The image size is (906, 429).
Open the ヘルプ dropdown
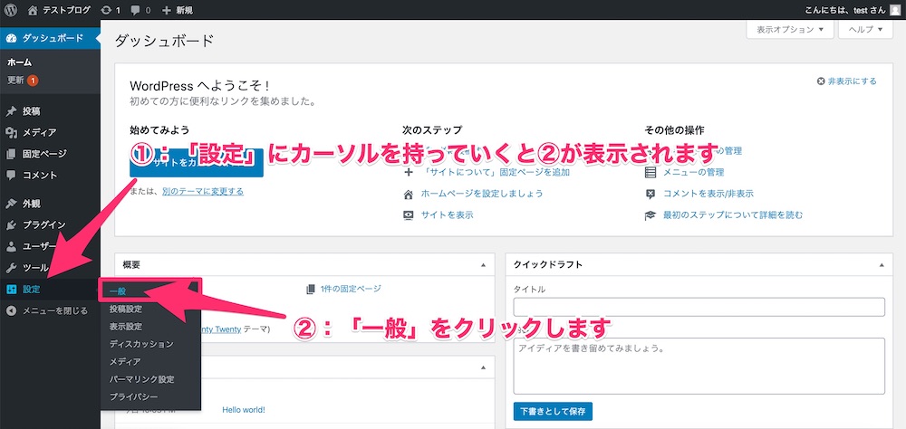coord(866,30)
